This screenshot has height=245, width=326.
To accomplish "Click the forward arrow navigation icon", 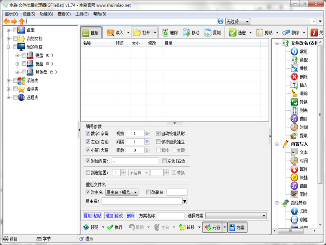I will pos(14,21).
